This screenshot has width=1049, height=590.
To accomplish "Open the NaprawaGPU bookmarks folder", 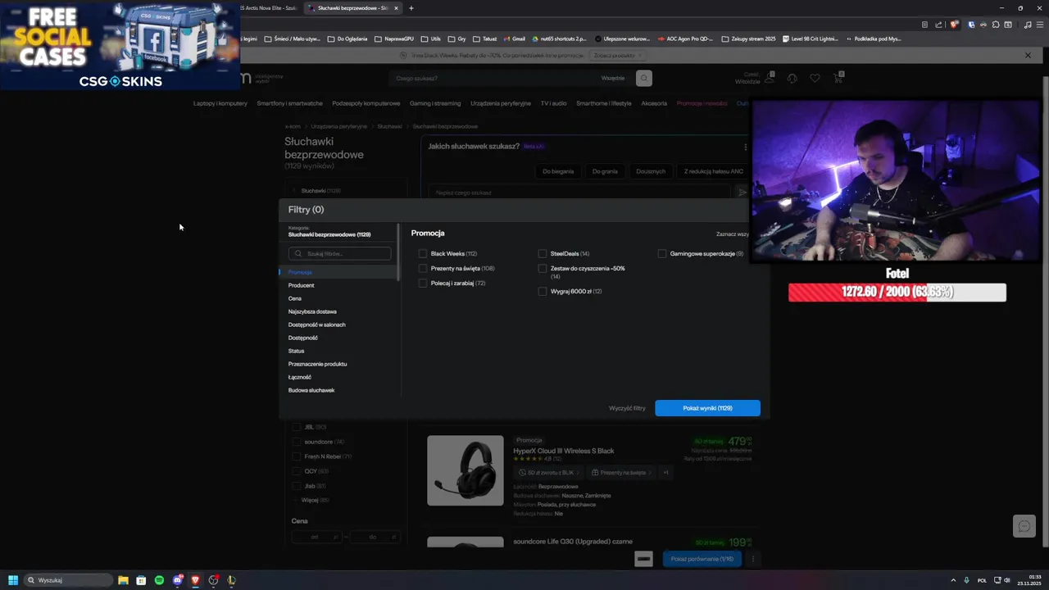I will (396, 39).
